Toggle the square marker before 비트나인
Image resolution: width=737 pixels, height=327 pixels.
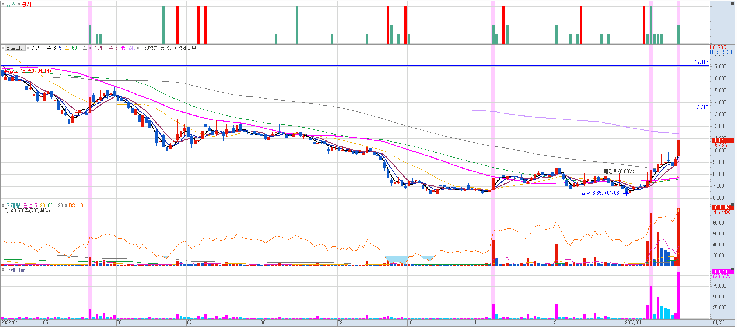[3, 48]
